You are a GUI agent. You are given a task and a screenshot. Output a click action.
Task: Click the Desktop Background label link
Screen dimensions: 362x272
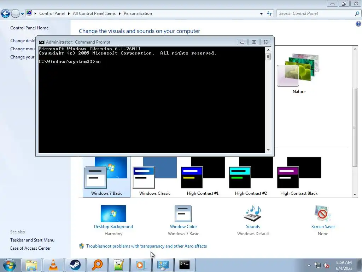point(113,227)
